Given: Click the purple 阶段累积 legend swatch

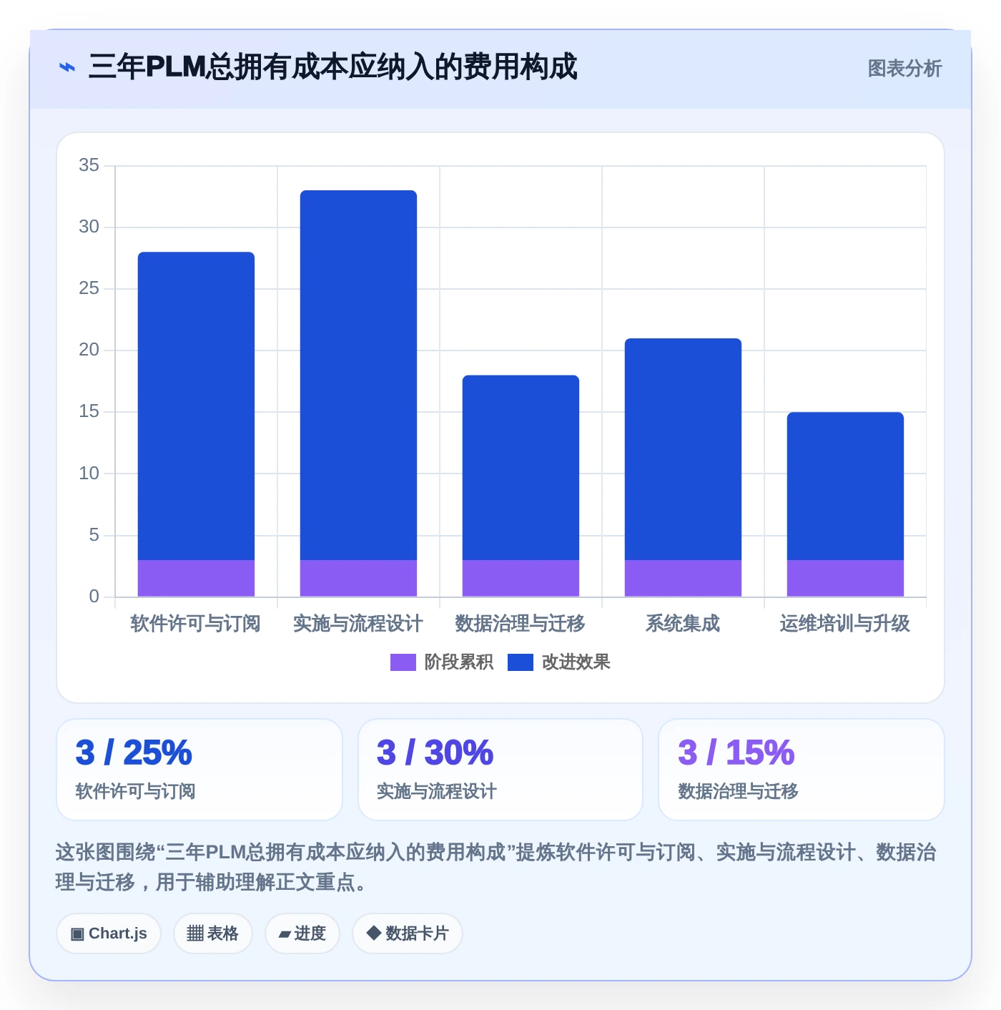Looking at the screenshot, I should (x=403, y=662).
